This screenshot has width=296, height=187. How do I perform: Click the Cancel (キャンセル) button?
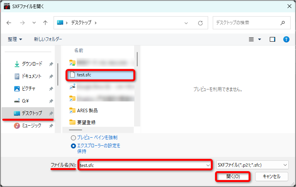point(272,177)
